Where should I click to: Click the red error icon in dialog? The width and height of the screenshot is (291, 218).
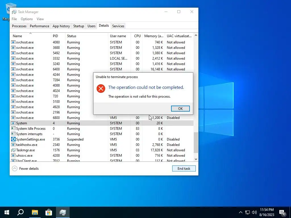tap(101, 89)
